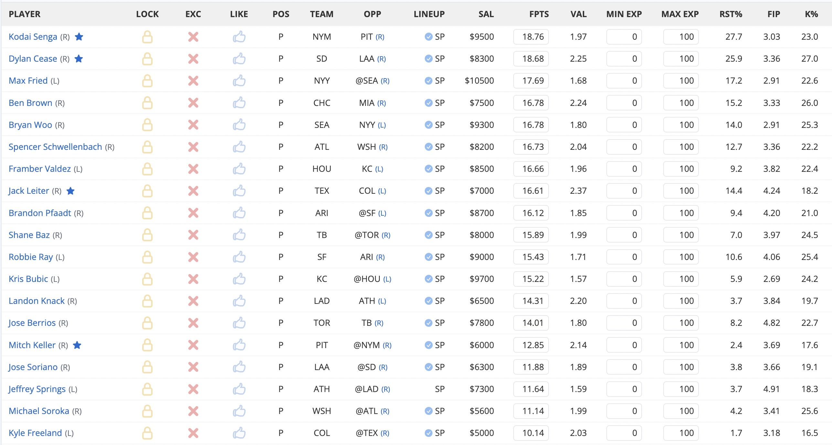Lock Jose Soriano padlock
The image size is (832, 445).
pyautogui.click(x=147, y=367)
